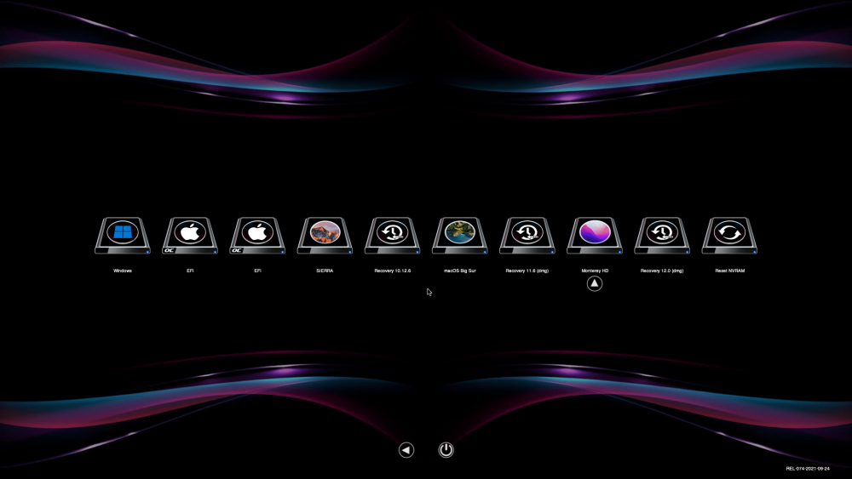852x479 pixels.
Task: Select the Windows boot drive icon
Action: 122,236
